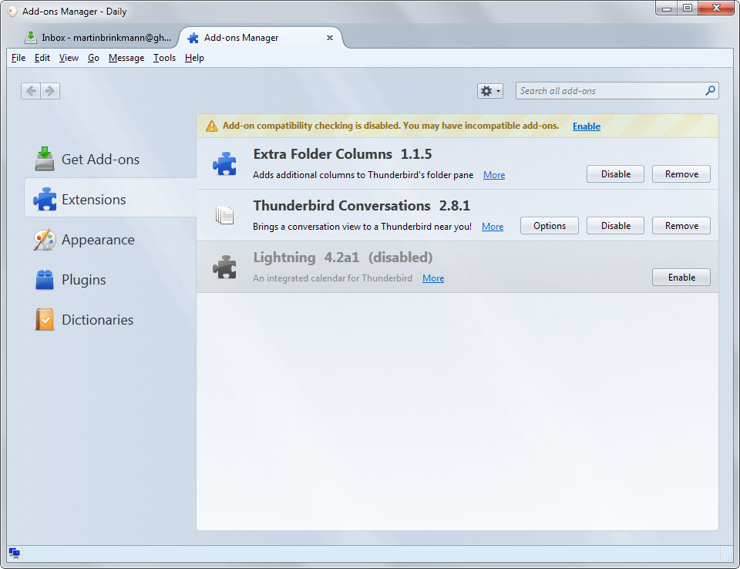Select the Add-ons Manager tab

click(262, 37)
